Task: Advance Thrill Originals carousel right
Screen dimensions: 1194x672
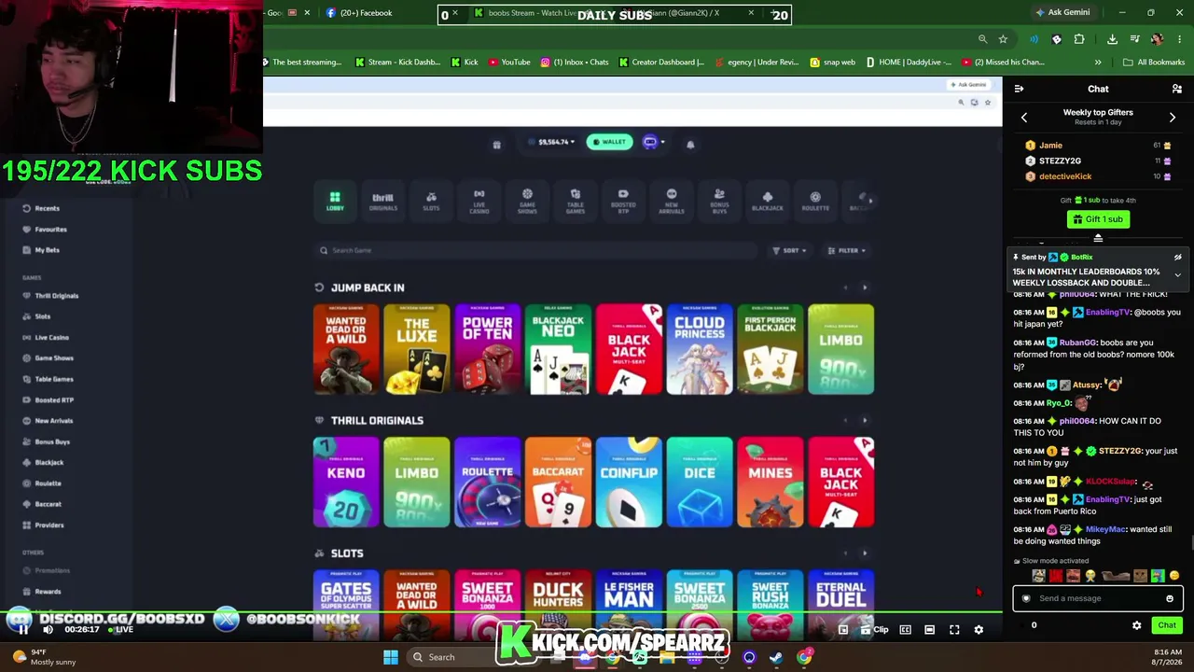Action: point(865,420)
